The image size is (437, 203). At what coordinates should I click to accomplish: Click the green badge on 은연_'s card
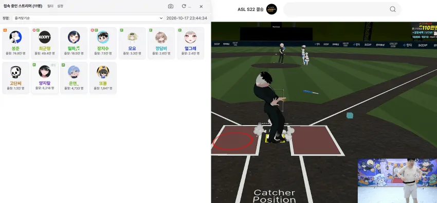pyautogui.click(x=63, y=65)
